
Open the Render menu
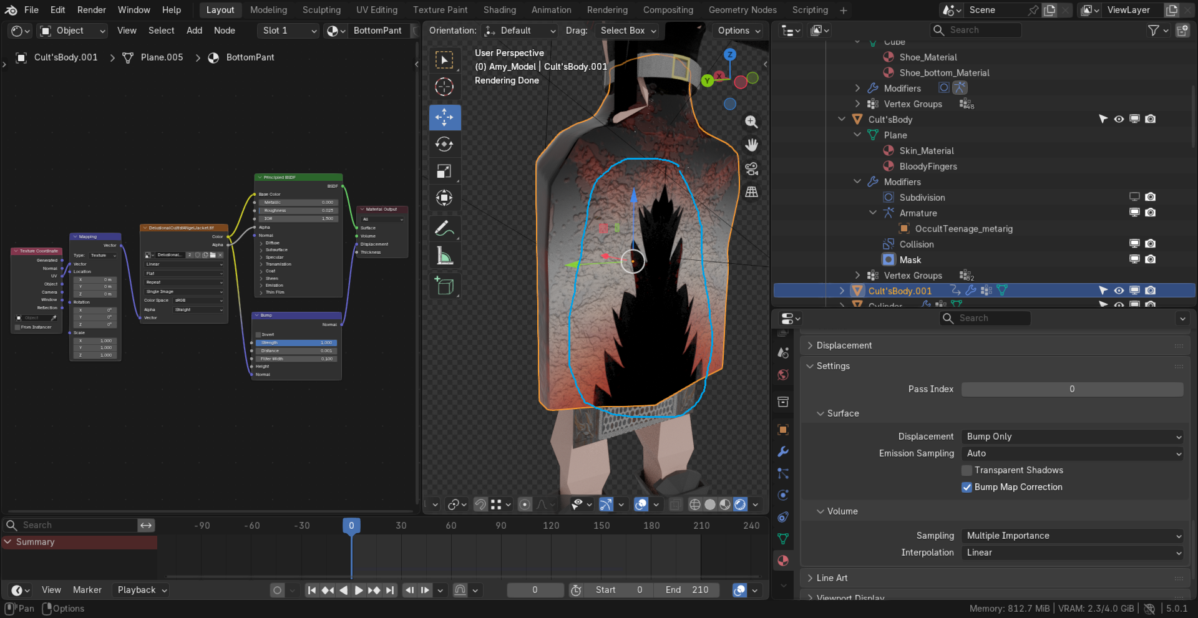[x=92, y=10]
